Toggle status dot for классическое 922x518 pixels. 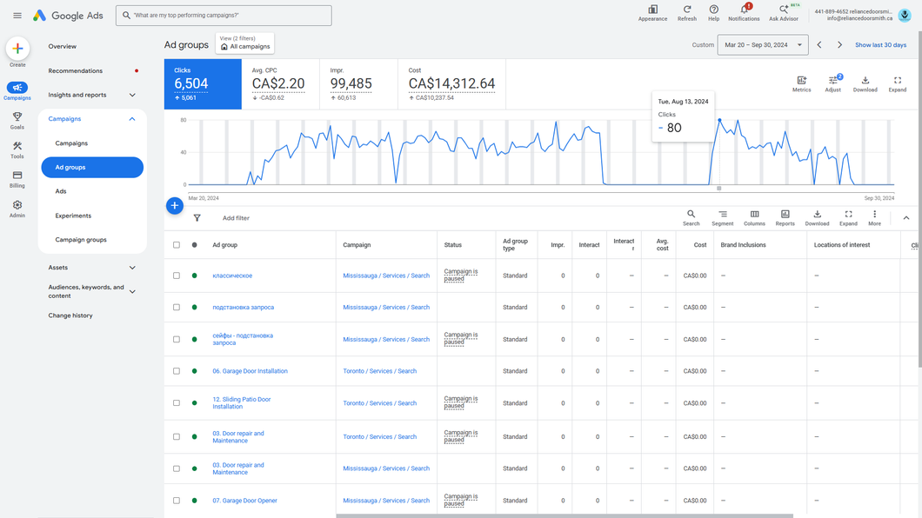coord(195,276)
